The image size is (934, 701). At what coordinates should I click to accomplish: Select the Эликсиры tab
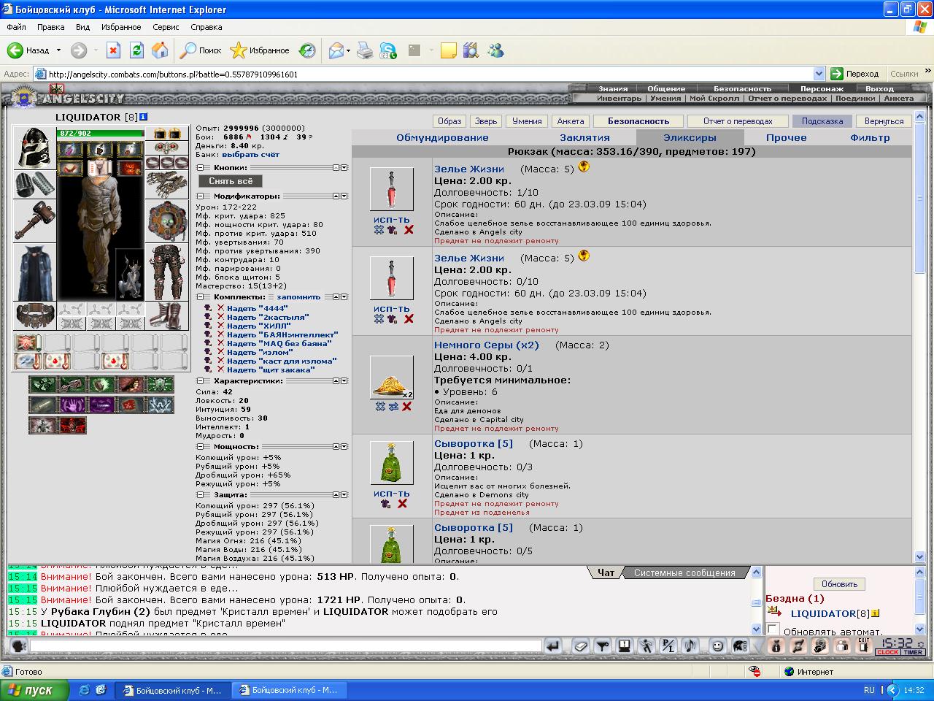(690, 137)
